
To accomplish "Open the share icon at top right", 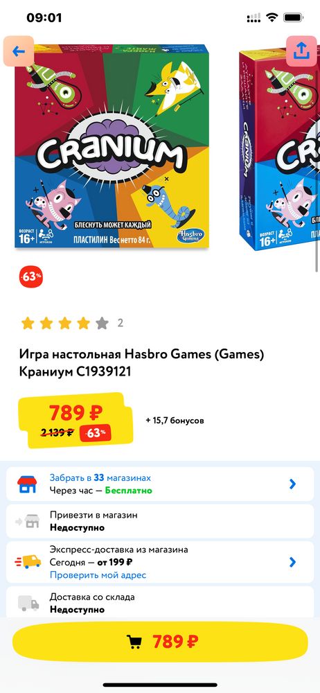I will tap(301, 51).
